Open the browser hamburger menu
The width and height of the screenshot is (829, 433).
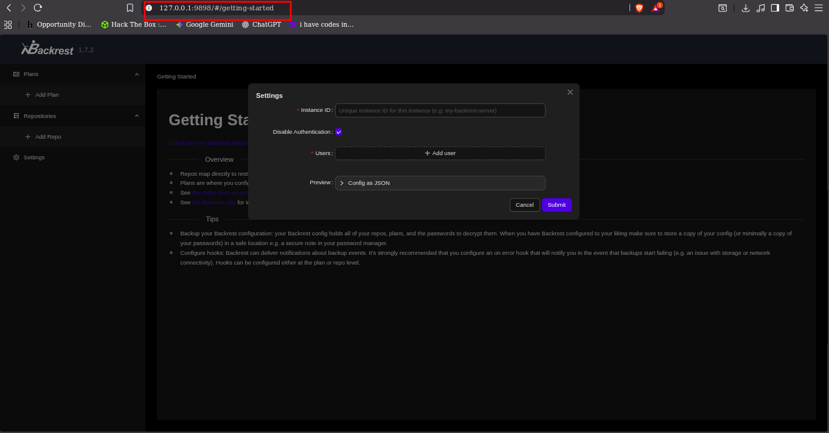(x=819, y=8)
